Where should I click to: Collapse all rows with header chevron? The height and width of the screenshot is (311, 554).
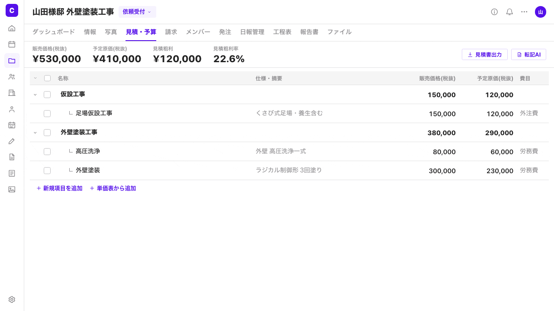35,78
